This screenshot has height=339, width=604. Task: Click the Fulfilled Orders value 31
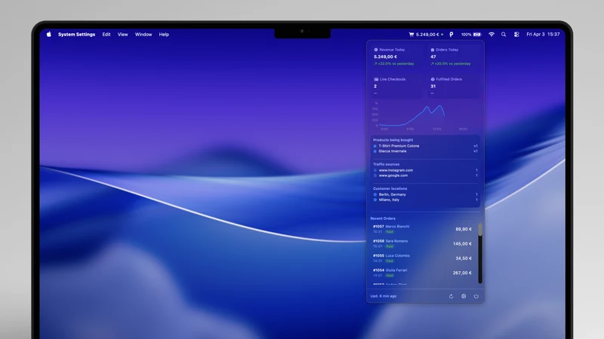(x=433, y=86)
